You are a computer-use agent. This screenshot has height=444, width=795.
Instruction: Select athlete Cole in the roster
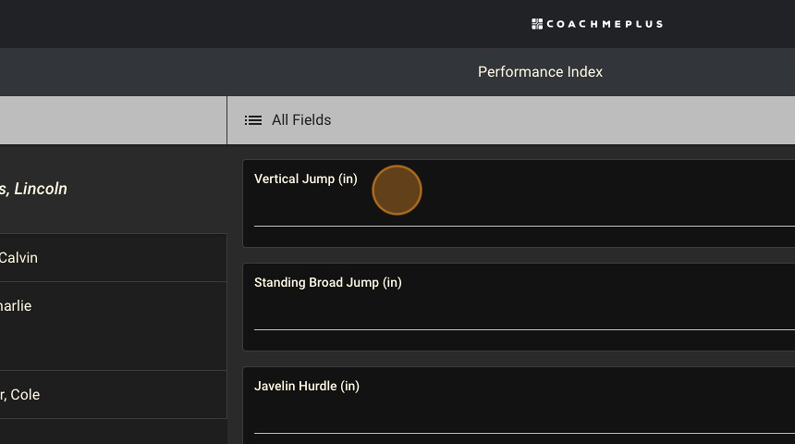(x=113, y=395)
